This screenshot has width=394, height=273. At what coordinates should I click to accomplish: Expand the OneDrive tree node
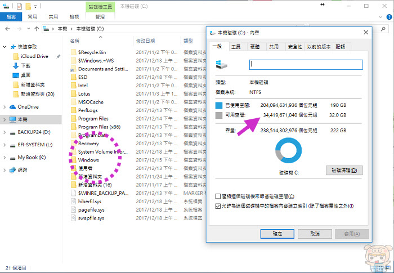(5, 107)
